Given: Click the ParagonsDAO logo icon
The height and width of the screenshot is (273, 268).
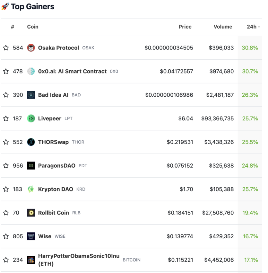Looking at the screenshot, I should tap(31, 166).
